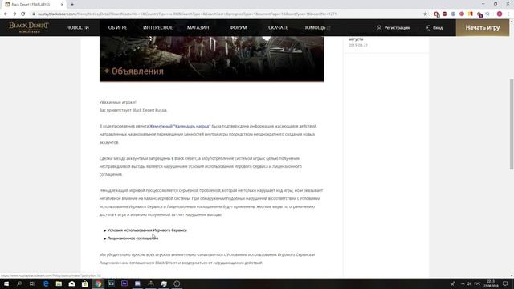The image size is (514, 289).
Task: Open the Лицензионное соглашение link
Action: [x=133, y=238]
